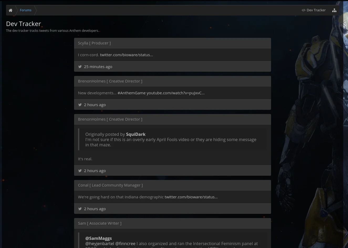Click We're going hard on that Indiana text
Viewport: 348px width, 248px height.
tap(121, 197)
